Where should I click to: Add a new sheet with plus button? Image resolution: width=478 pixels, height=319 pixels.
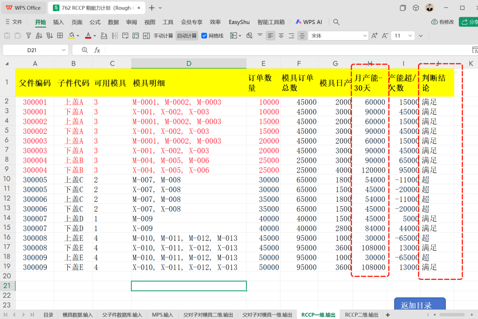click(x=388, y=315)
